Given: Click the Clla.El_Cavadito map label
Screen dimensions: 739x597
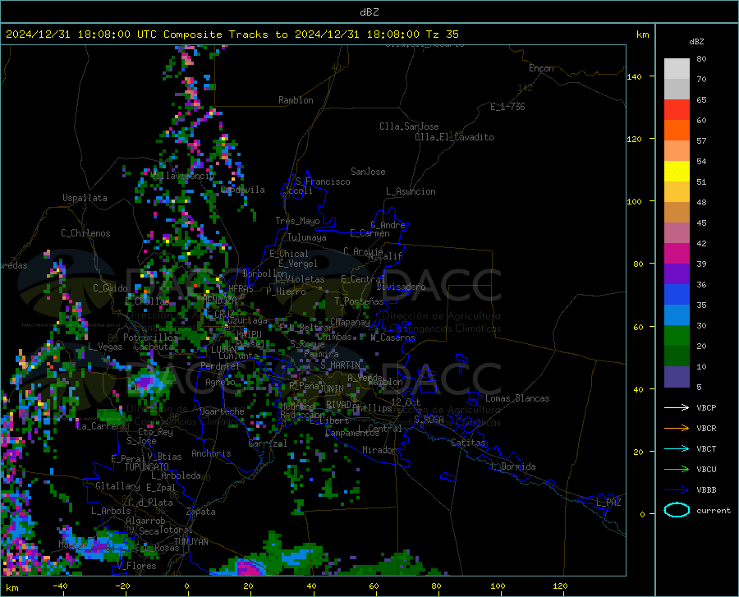Looking at the screenshot, I should [454, 137].
